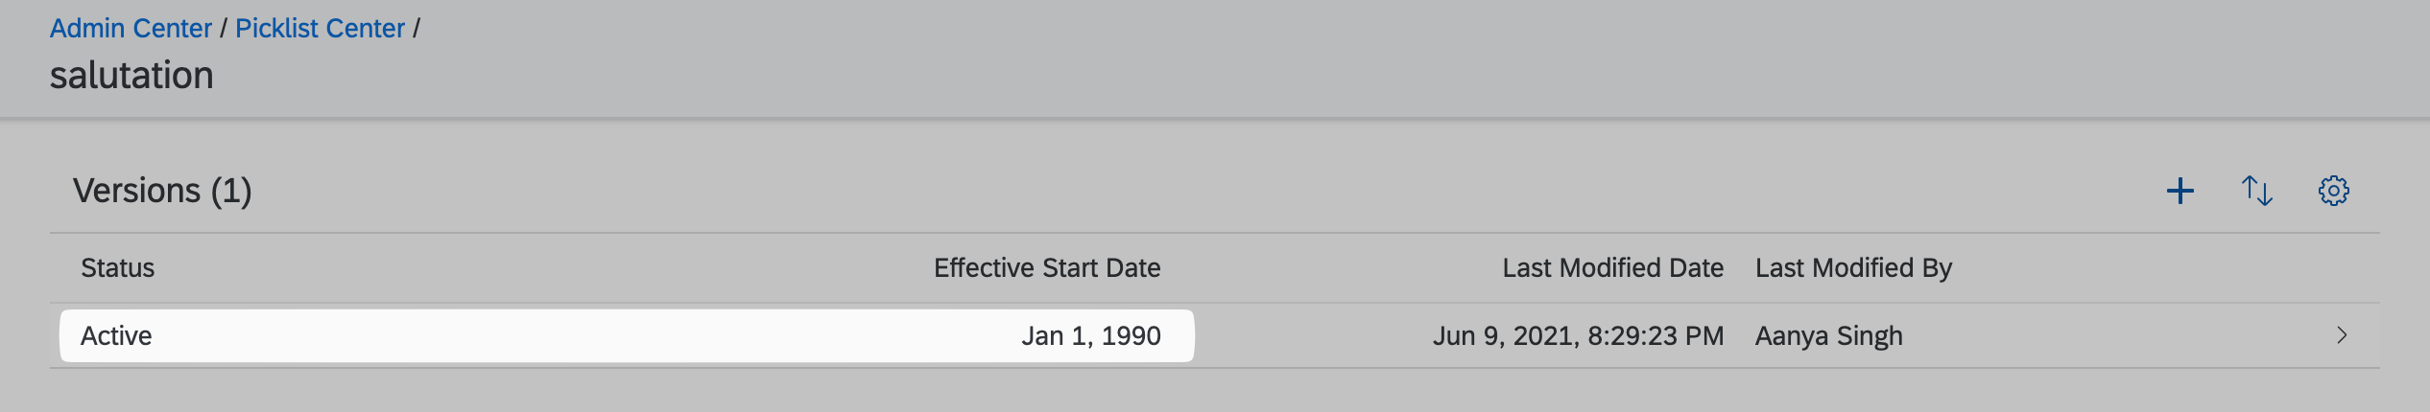Image resolution: width=2430 pixels, height=412 pixels.
Task: Click blank middle of highlighted Active row
Action: click(576, 336)
